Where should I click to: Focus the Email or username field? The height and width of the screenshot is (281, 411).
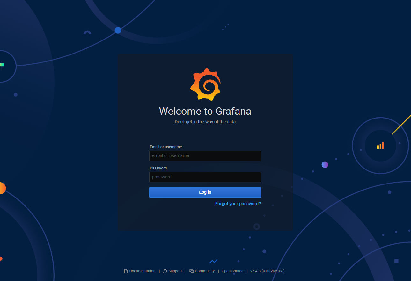(x=205, y=156)
